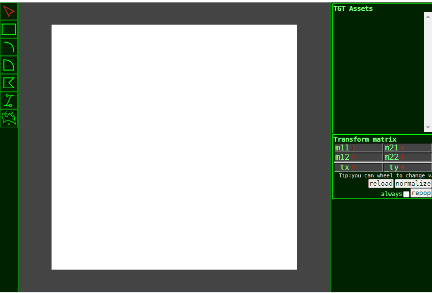Click the m11 matrix value field
Screen dimensions: 432x293
coord(358,148)
